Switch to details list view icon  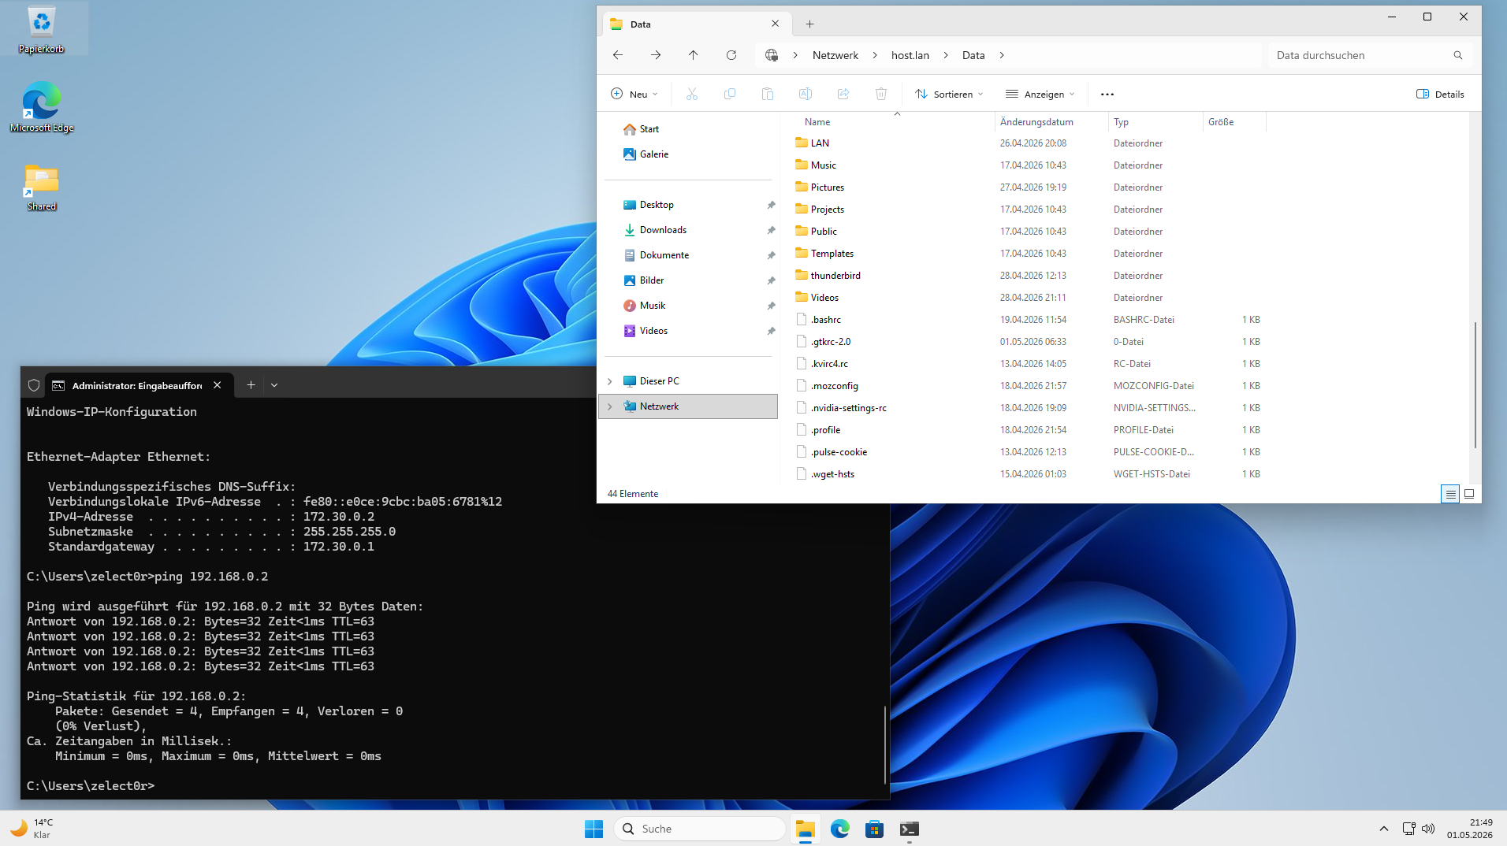tap(1450, 494)
